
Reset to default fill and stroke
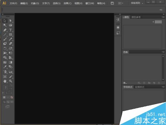[x=3, y=93]
